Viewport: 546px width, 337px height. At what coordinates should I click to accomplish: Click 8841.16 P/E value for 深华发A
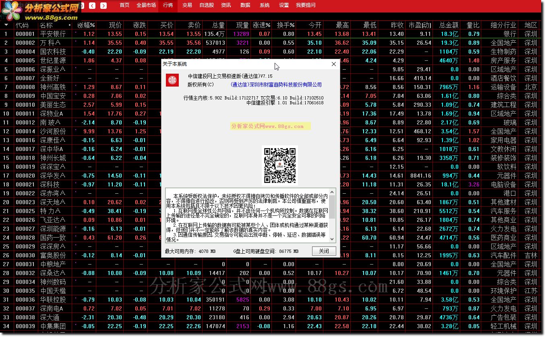(420, 176)
